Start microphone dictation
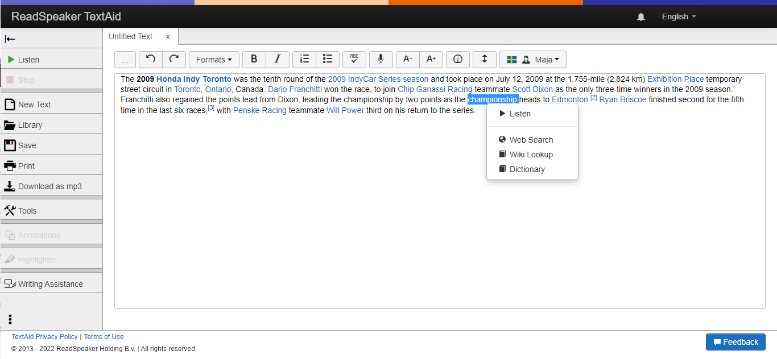Screen dimensions: 777x359 [x=381, y=60]
